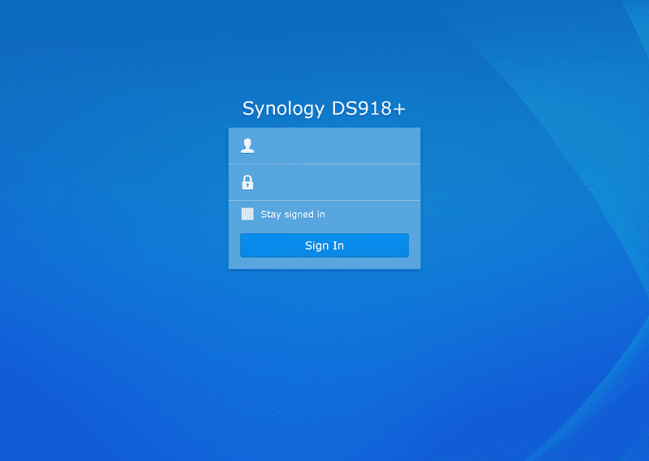Click the password input field

(x=324, y=182)
